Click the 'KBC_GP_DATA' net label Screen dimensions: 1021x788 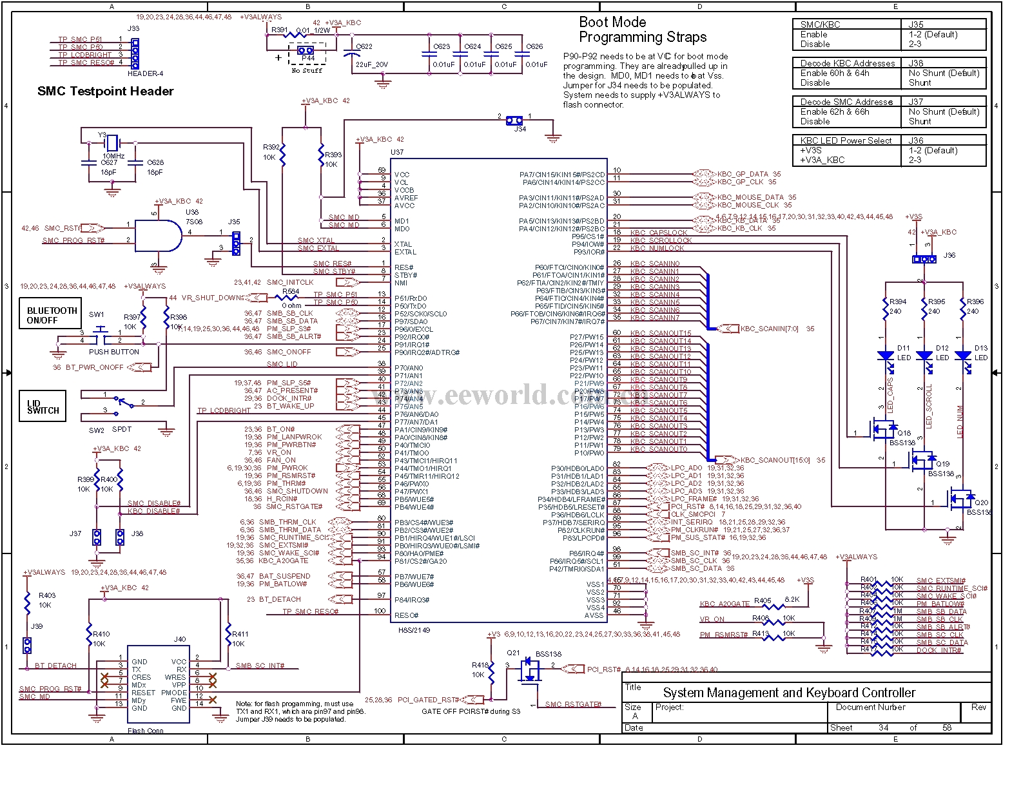tap(743, 174)
